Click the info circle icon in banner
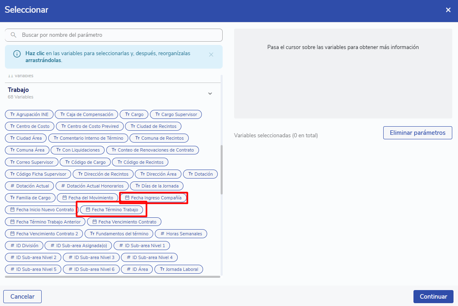 pyautogui.click(x=17, y=54)
